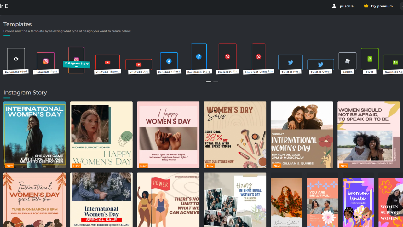Select the active Instagram Story tab
The image size is (403, 227).
pos(76,60)
